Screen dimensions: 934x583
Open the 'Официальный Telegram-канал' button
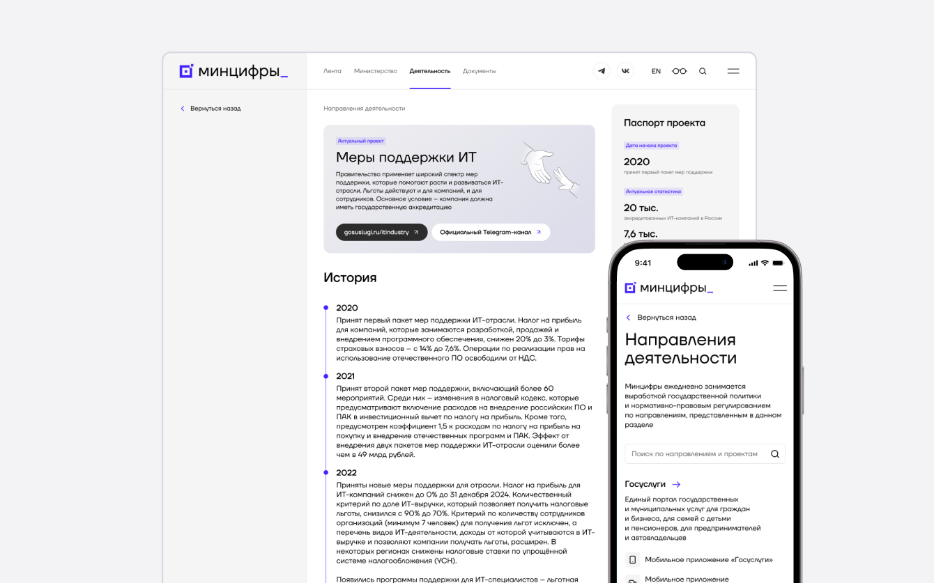pyautogui.click(x=491, y=232)
